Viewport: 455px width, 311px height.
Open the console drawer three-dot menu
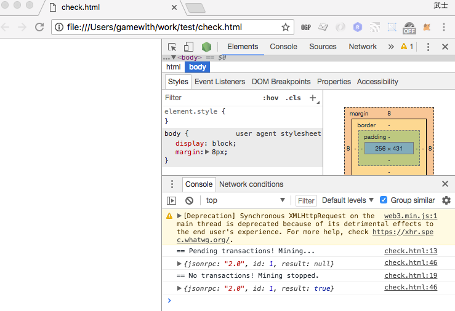click(172, 184)
